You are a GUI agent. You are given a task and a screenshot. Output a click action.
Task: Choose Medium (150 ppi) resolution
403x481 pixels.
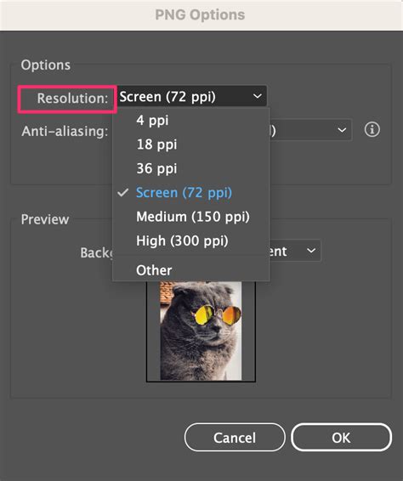tap(191, 217)
